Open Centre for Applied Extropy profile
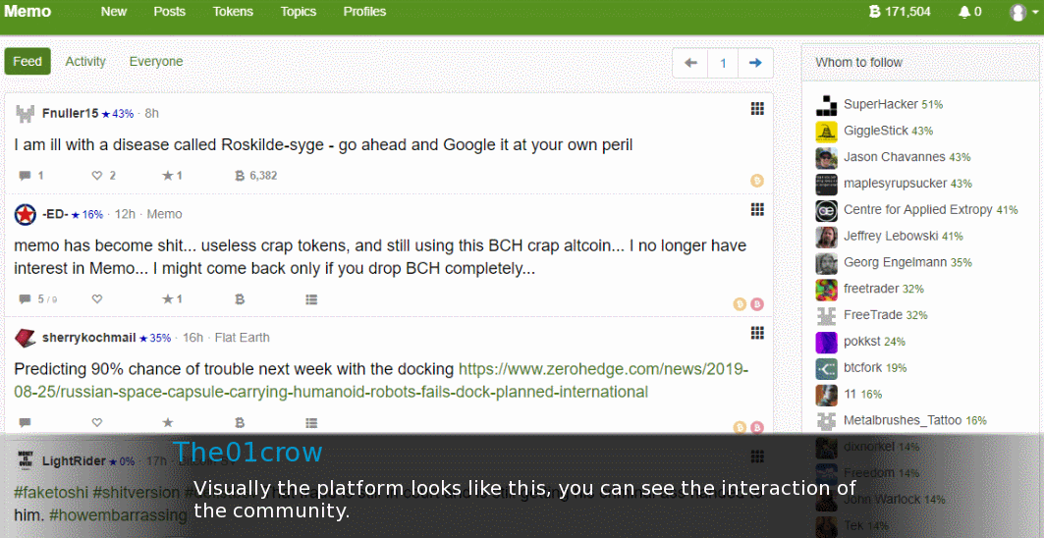1044x538 pixels. pos(917,210)
